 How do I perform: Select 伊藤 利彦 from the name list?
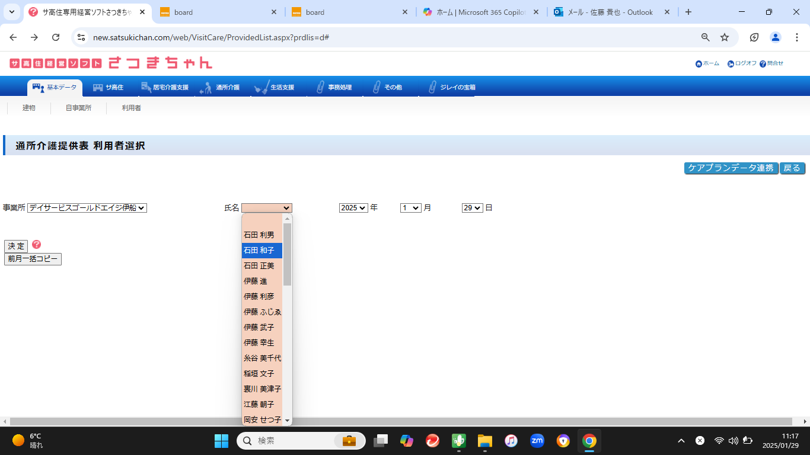(x=259, y=297)
